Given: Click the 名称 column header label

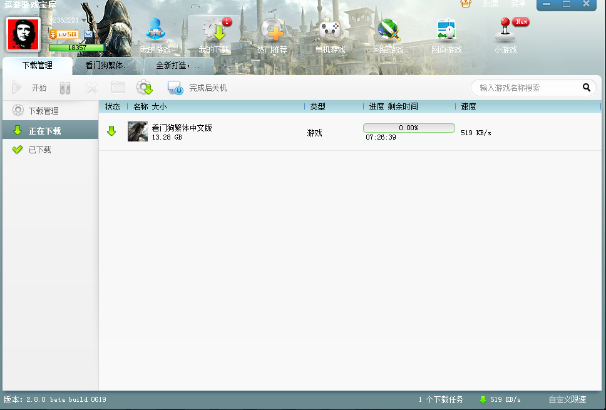Looking at the screenshot, I should click(141, 106).
